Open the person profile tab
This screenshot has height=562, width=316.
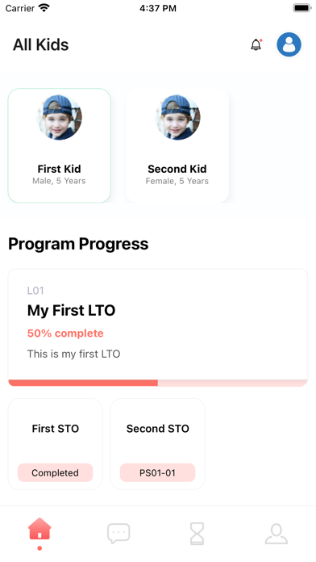click(276, 534)
